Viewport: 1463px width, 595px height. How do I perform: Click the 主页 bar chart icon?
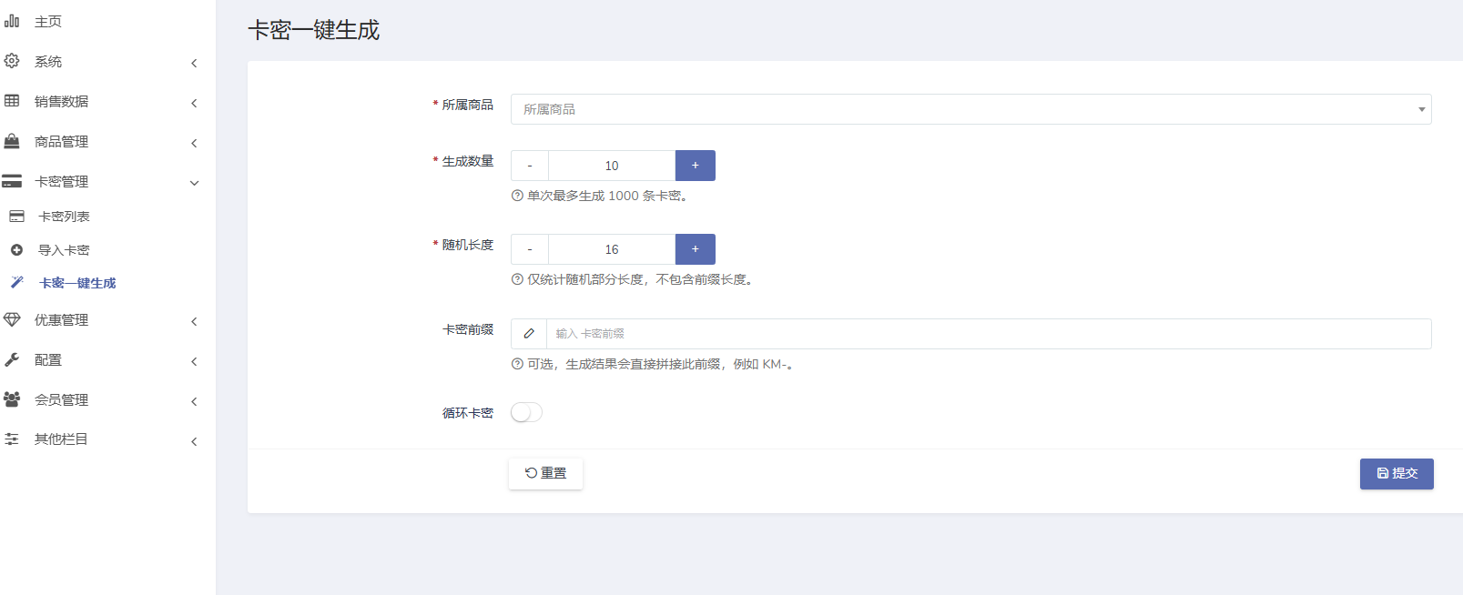point(12,21)
